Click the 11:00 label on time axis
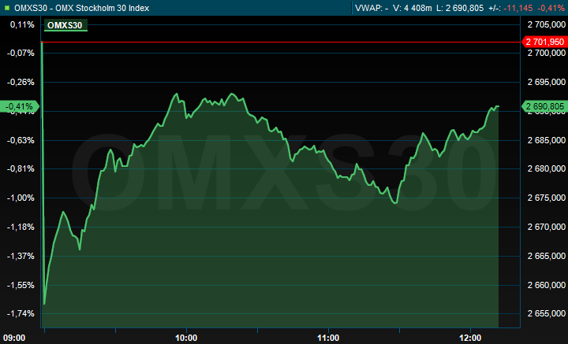 click(328, 337)
